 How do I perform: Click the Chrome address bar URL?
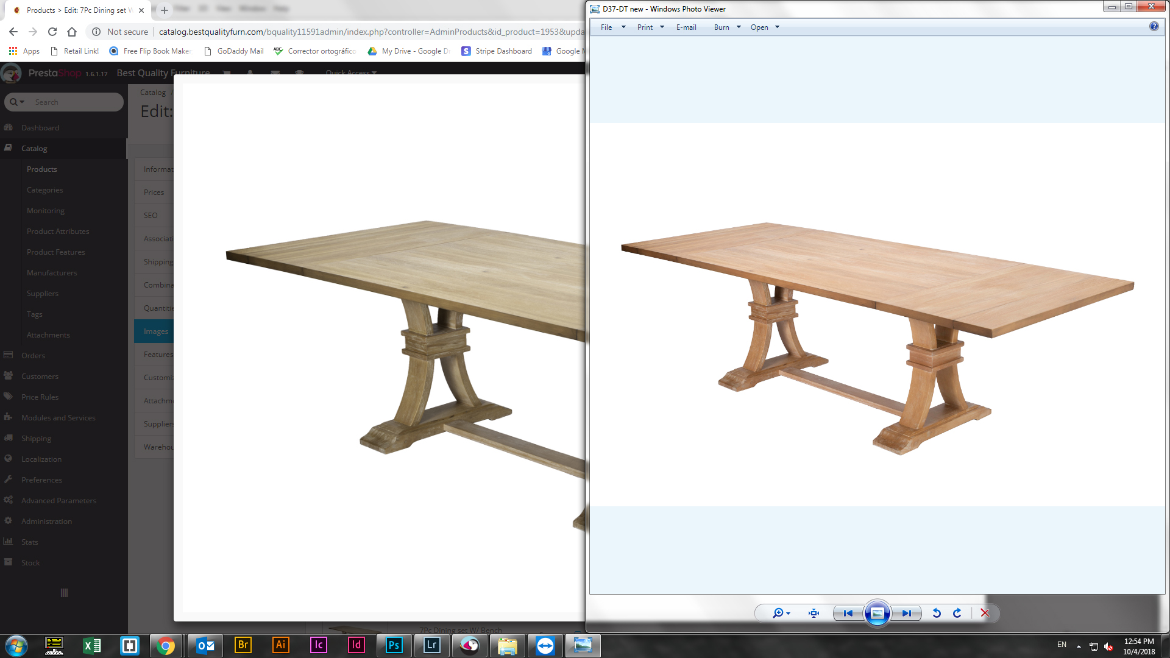pyautogui.click(x=366, y=32)
